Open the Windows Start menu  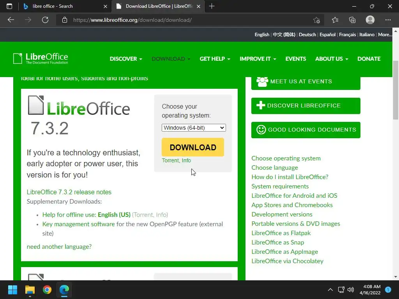12,290
